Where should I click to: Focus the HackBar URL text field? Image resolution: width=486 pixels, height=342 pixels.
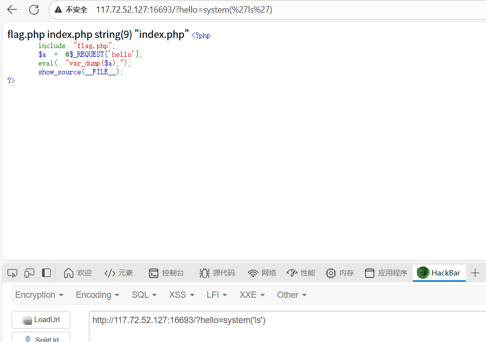click(x=287, y=326)
